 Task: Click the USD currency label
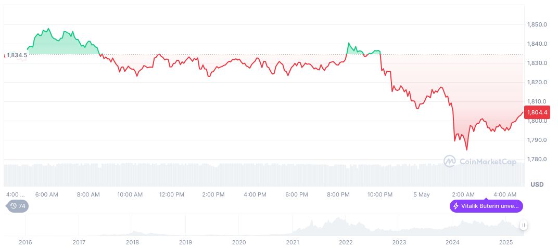pyautogui.click(x=537, y=185)
